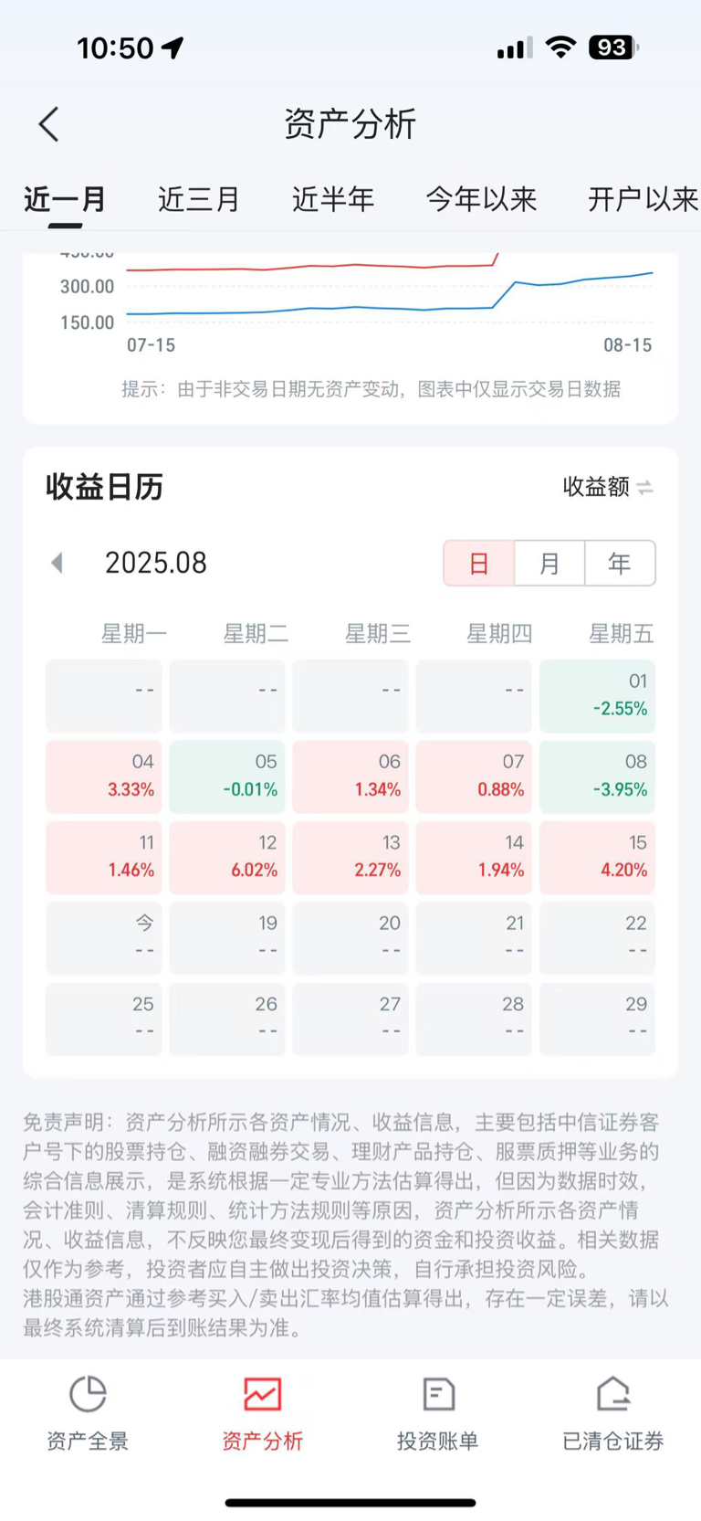Go to previous month with left triangle

click(x=58, y=563)
